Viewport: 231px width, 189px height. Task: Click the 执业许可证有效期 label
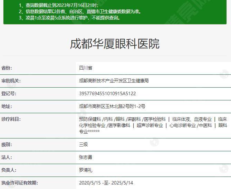(x=20, y=183)
